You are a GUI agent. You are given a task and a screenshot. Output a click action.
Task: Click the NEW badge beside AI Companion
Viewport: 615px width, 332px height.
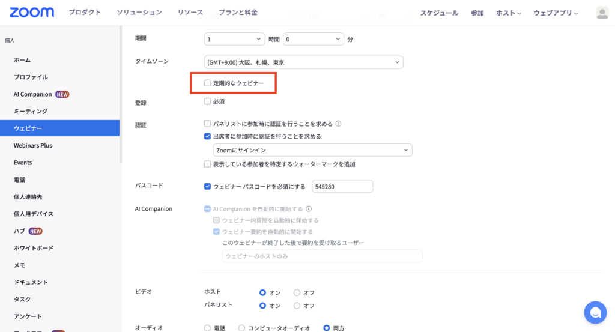click(62, 94)
